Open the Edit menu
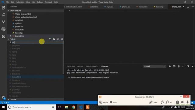The image size is (195, 110). (x=12, y=2)
